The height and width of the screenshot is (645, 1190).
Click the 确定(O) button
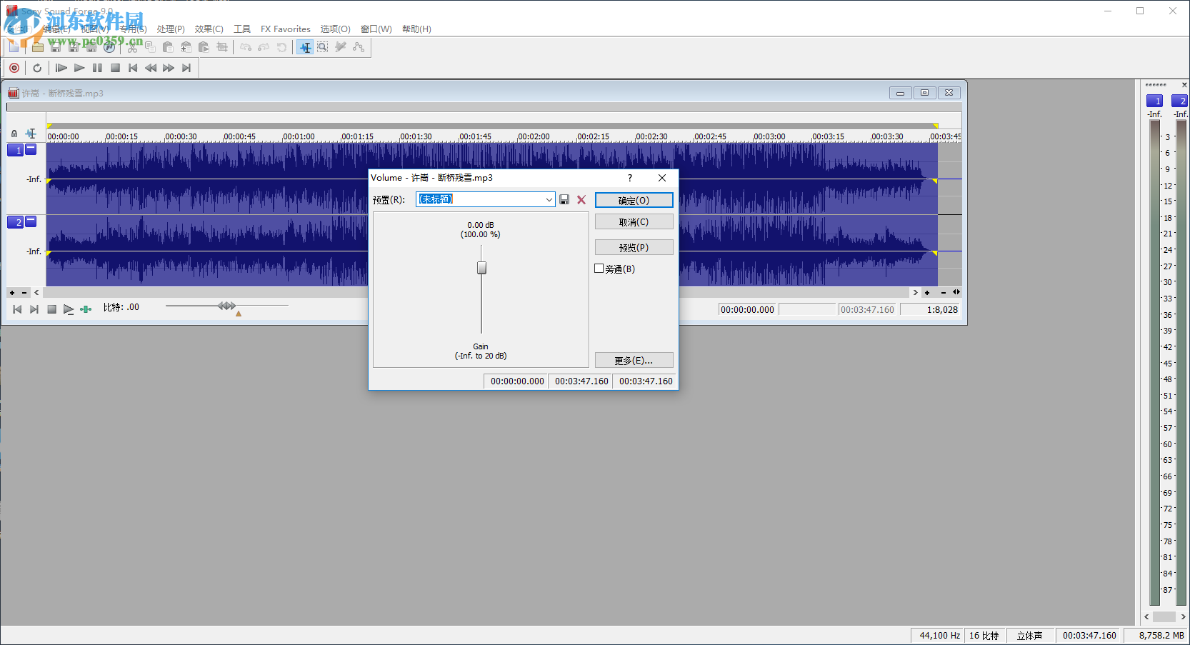pyautogui.click(x=634, y=201)
